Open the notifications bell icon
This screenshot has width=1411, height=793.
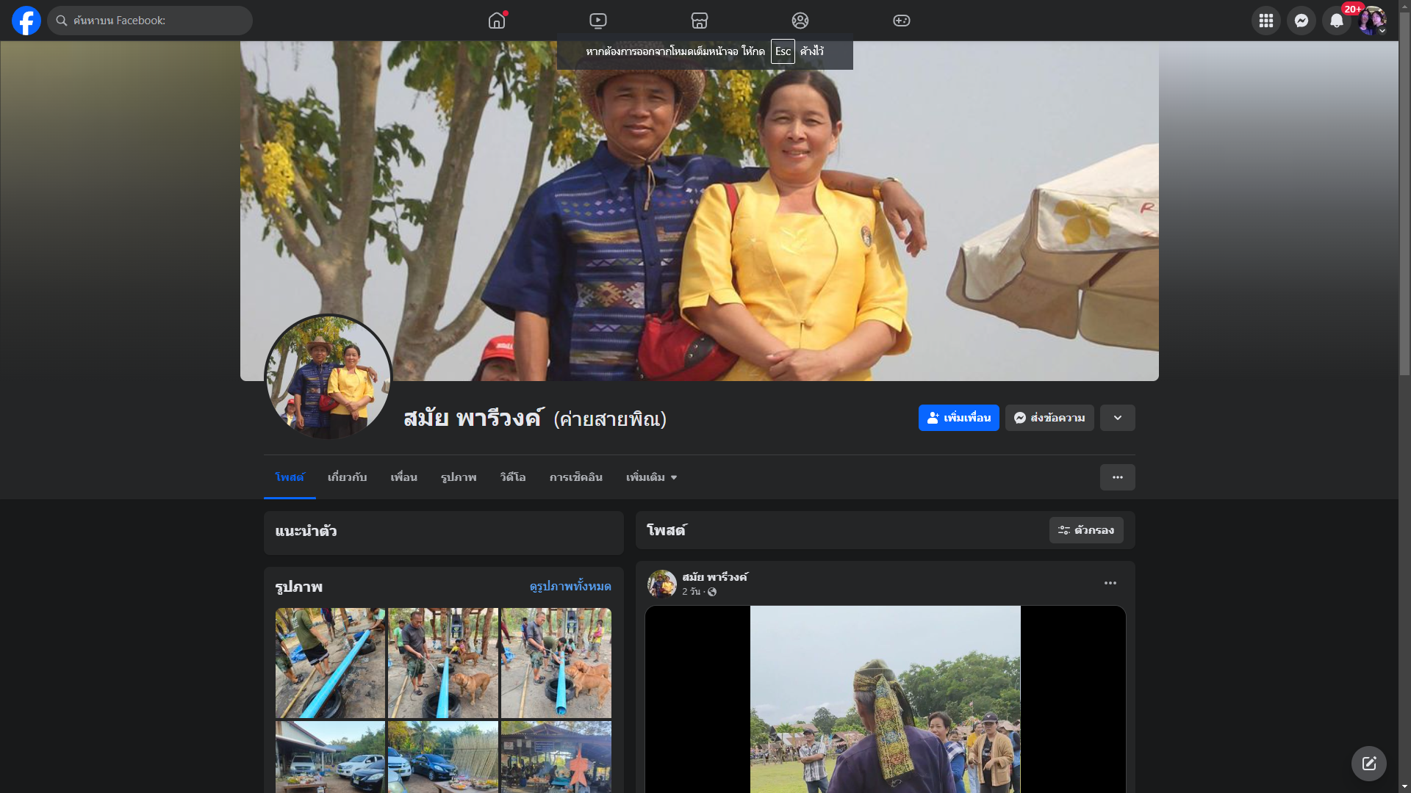pos(1336,21)
